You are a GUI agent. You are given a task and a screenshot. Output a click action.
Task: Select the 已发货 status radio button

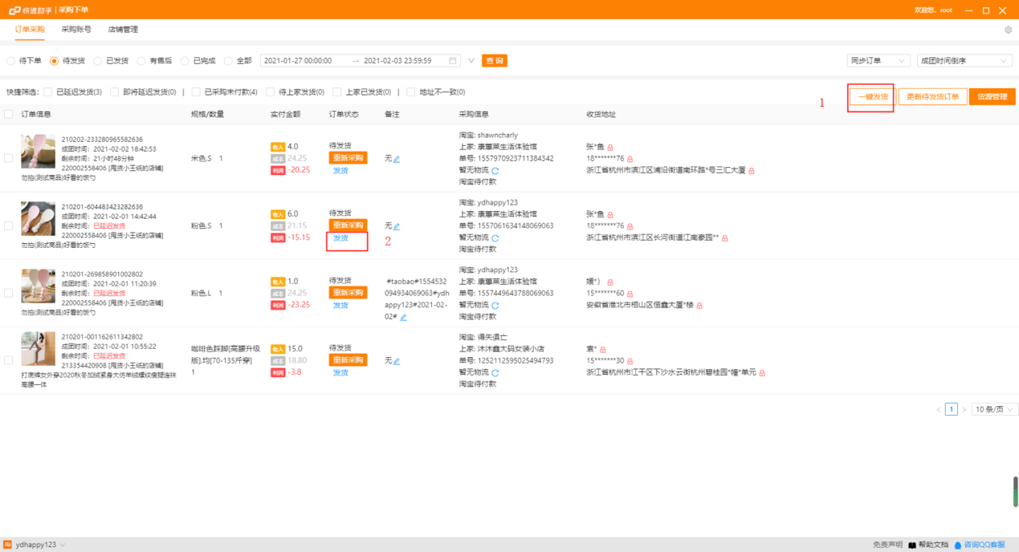point(96,60)
